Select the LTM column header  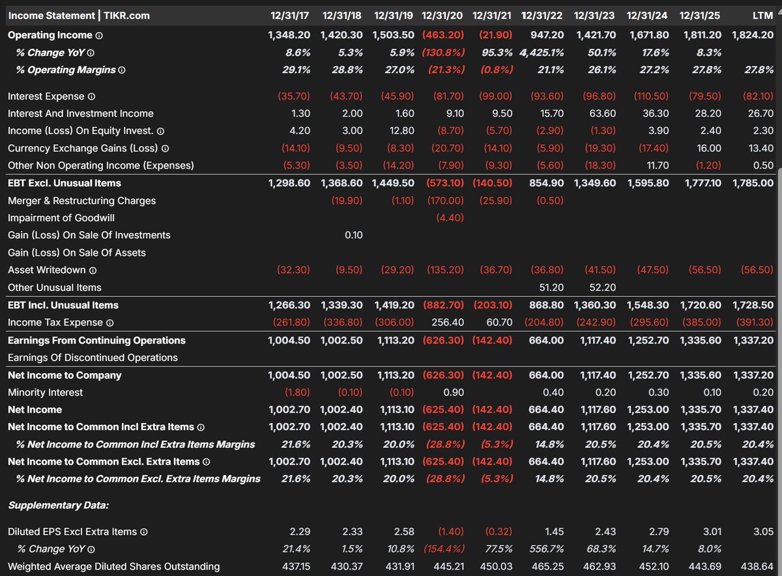(762, 15)
